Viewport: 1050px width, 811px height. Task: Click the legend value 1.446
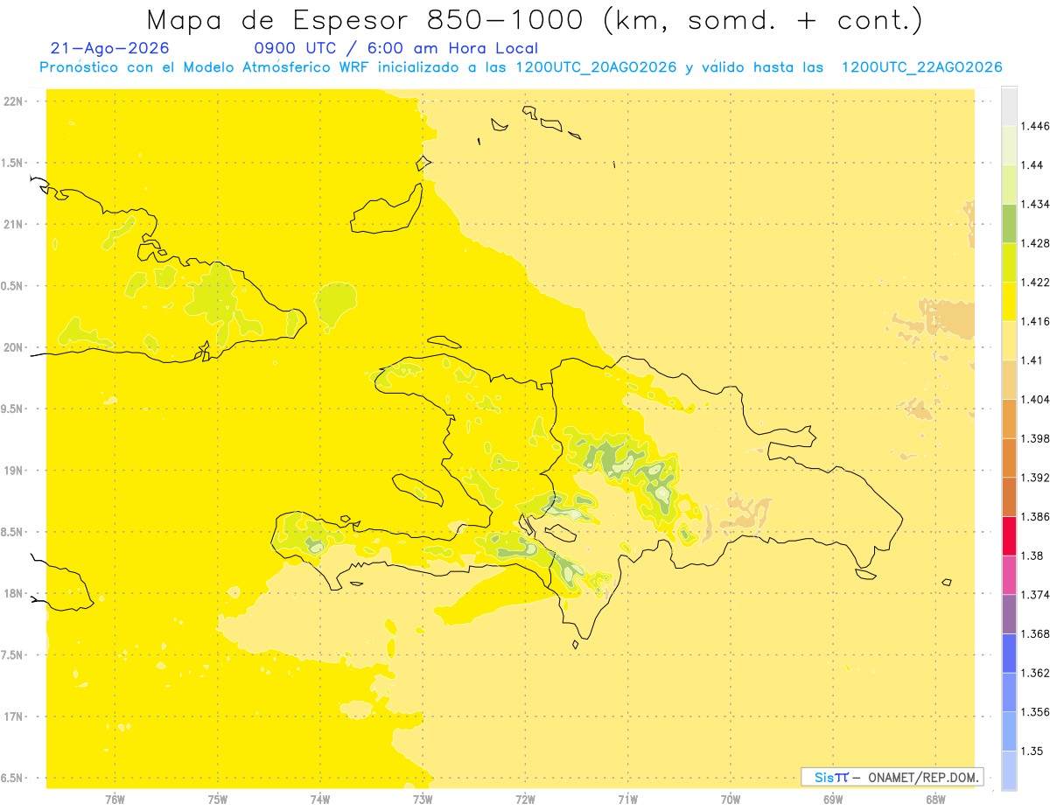pos(1035,126)
